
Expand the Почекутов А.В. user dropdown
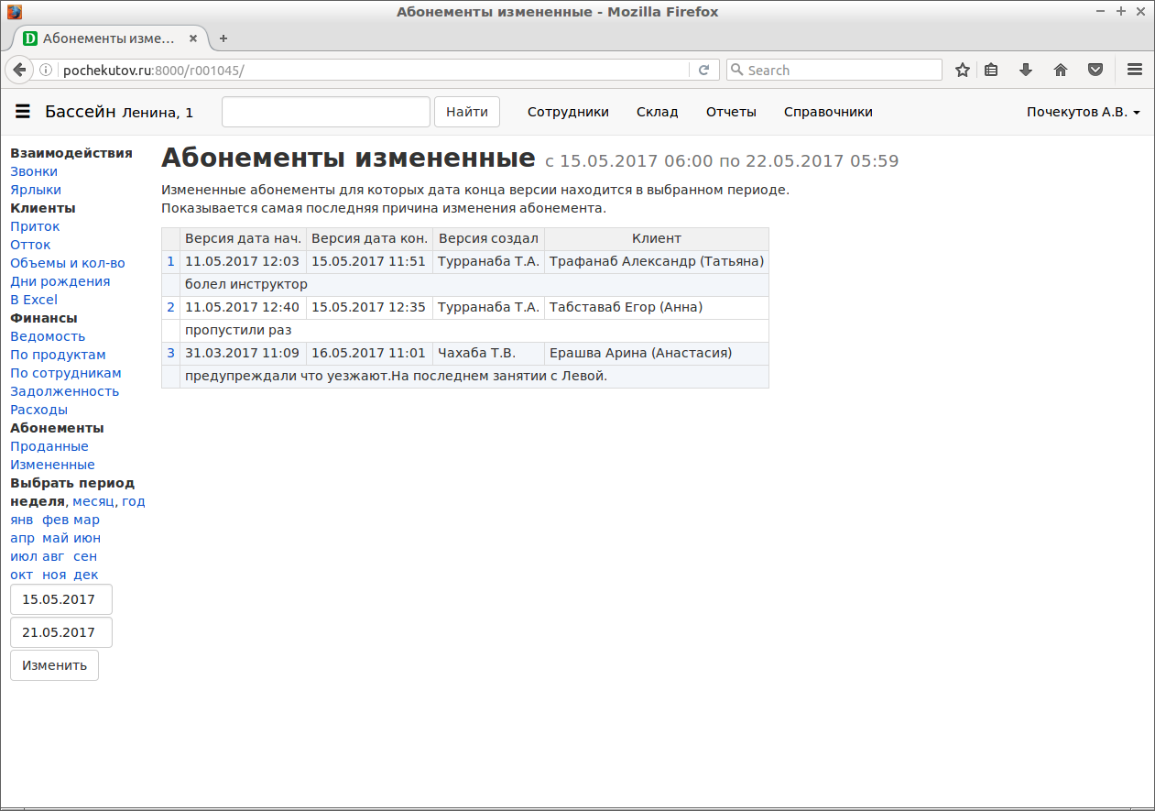click(1083, 112)
